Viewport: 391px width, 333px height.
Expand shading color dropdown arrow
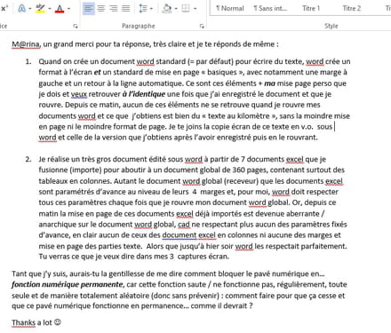(176, 9)
